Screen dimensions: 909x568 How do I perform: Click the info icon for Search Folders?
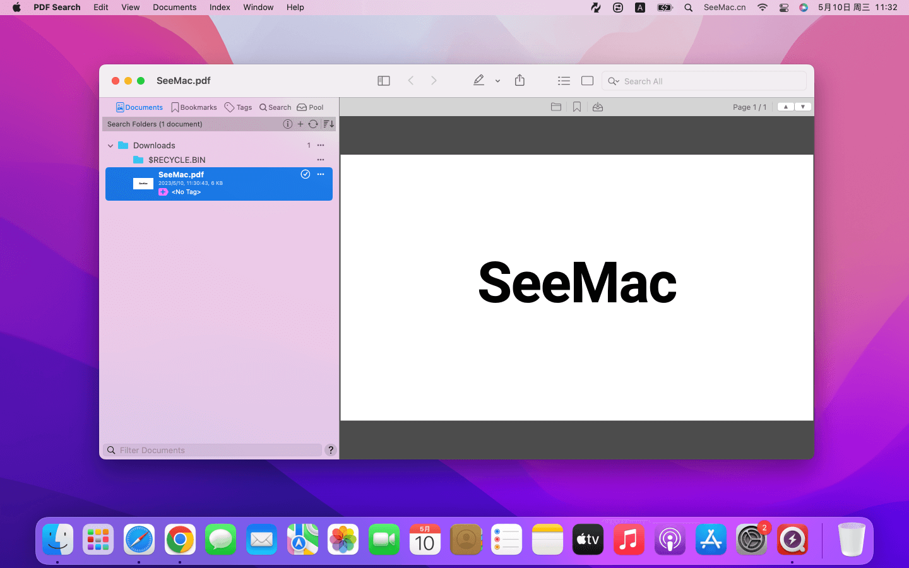click(x=287, y=124)
